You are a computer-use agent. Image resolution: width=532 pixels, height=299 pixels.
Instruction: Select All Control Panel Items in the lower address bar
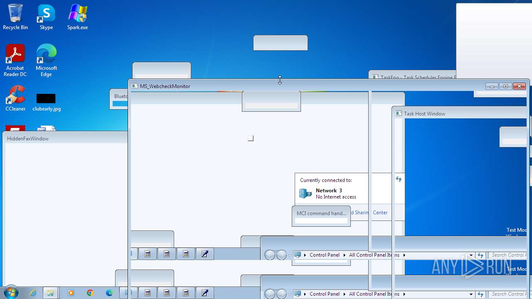pos(374,294)
